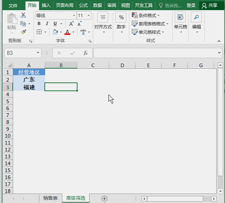The width and height of the screenshot is (225, 203).
Task: Decrease font size with the small A icon
Action: click(79, 24)
